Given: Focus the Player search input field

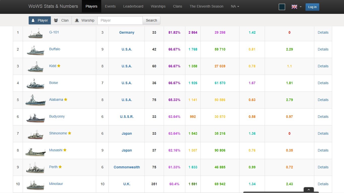Looking at the screenshot, I should click(x=120, y=20).
